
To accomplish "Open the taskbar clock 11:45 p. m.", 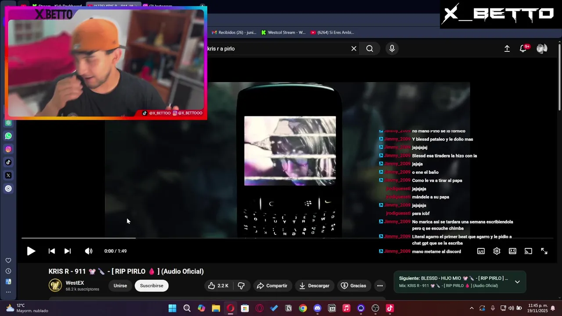I will click(x=538, y=308).
